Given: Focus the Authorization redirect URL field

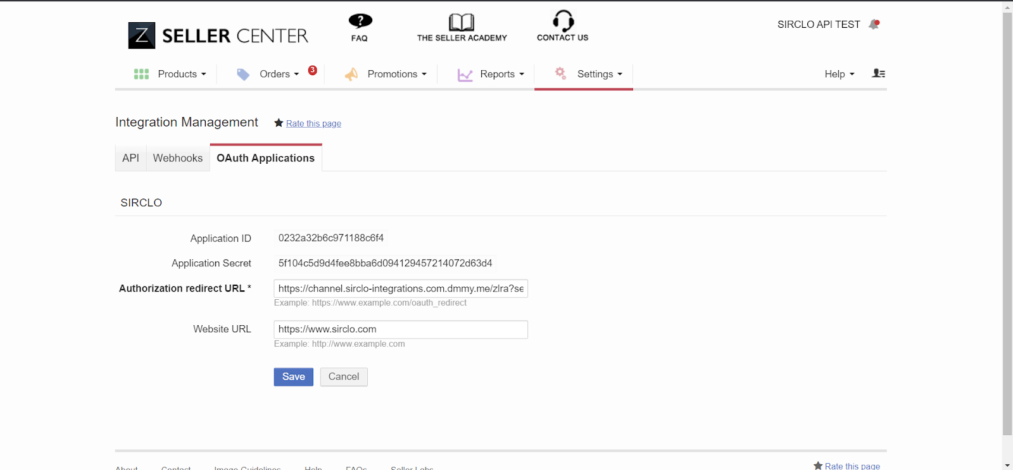Looking at the screenshot, I should 401,288.
